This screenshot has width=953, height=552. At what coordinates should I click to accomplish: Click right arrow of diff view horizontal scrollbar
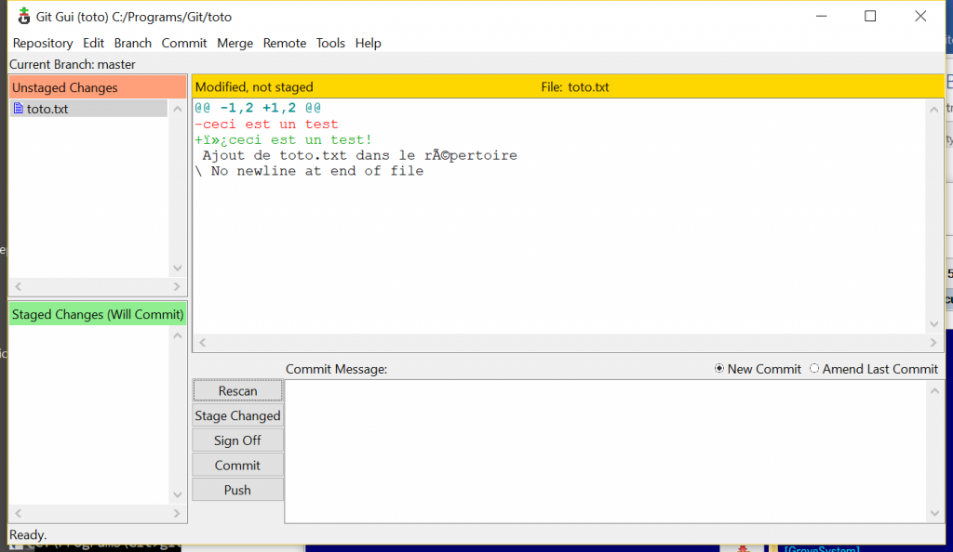pos(933,343)
